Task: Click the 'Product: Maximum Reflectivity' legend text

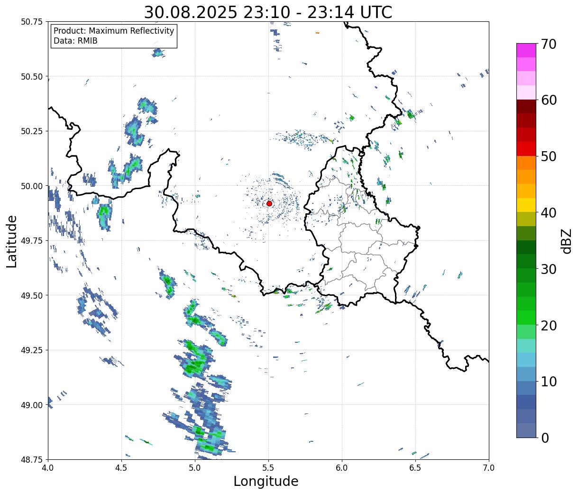Action: [x=114, y=31]
